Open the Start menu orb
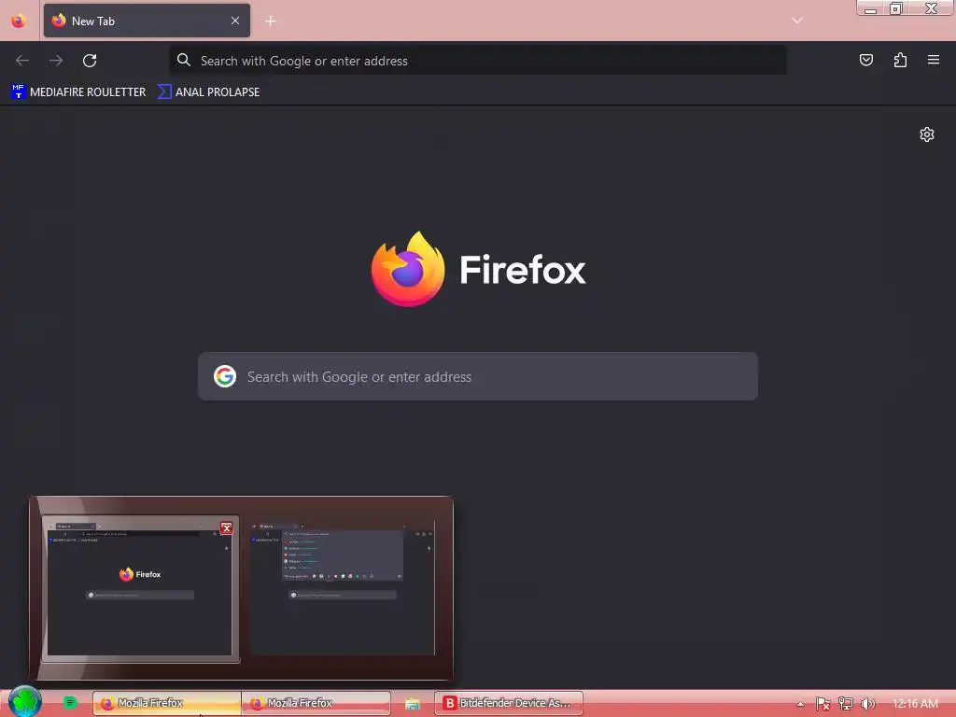956x717 pixels. [25, 701]
